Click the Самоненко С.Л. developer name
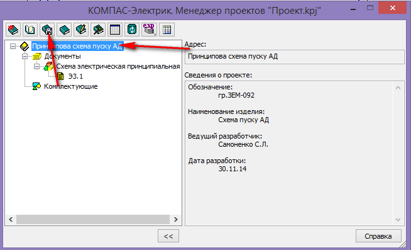 point(243,144)
